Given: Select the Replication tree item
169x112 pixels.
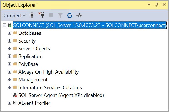Looking at the screenshot, I should click(x=30, y=56).
